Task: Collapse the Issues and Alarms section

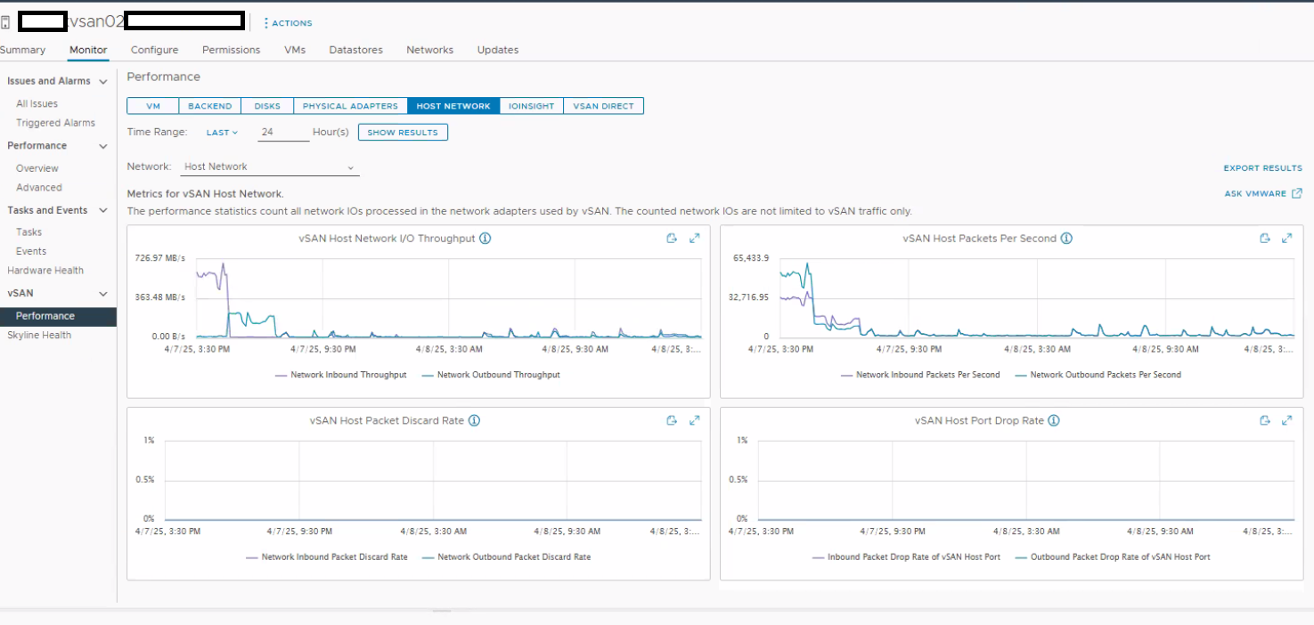Action: (x=103, y=82)
